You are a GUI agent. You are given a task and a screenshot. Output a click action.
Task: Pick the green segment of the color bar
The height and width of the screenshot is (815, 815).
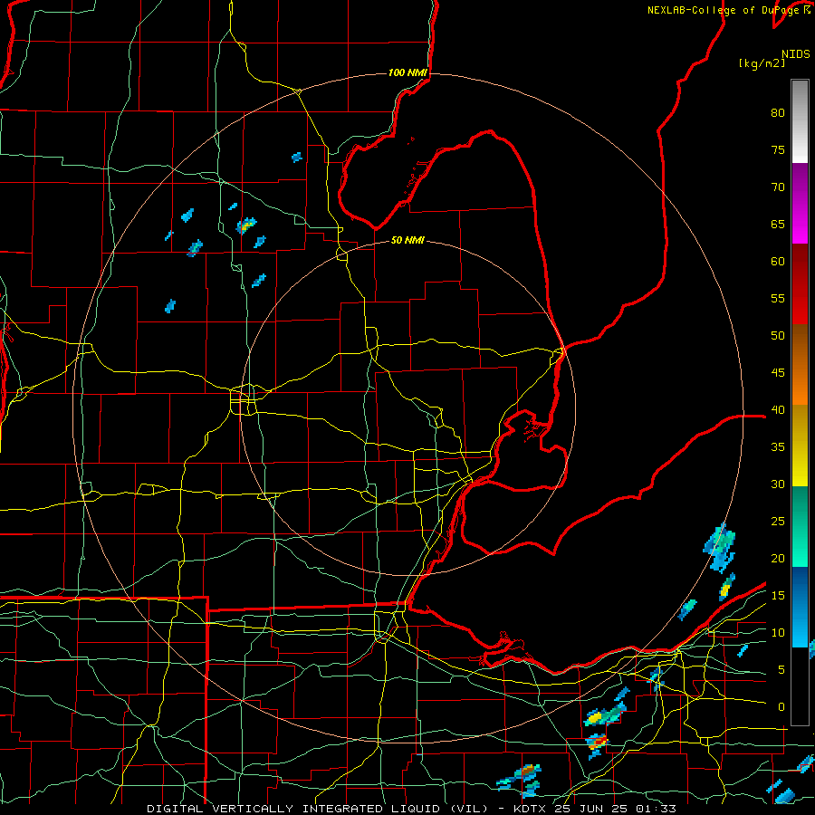coord(800,526)
